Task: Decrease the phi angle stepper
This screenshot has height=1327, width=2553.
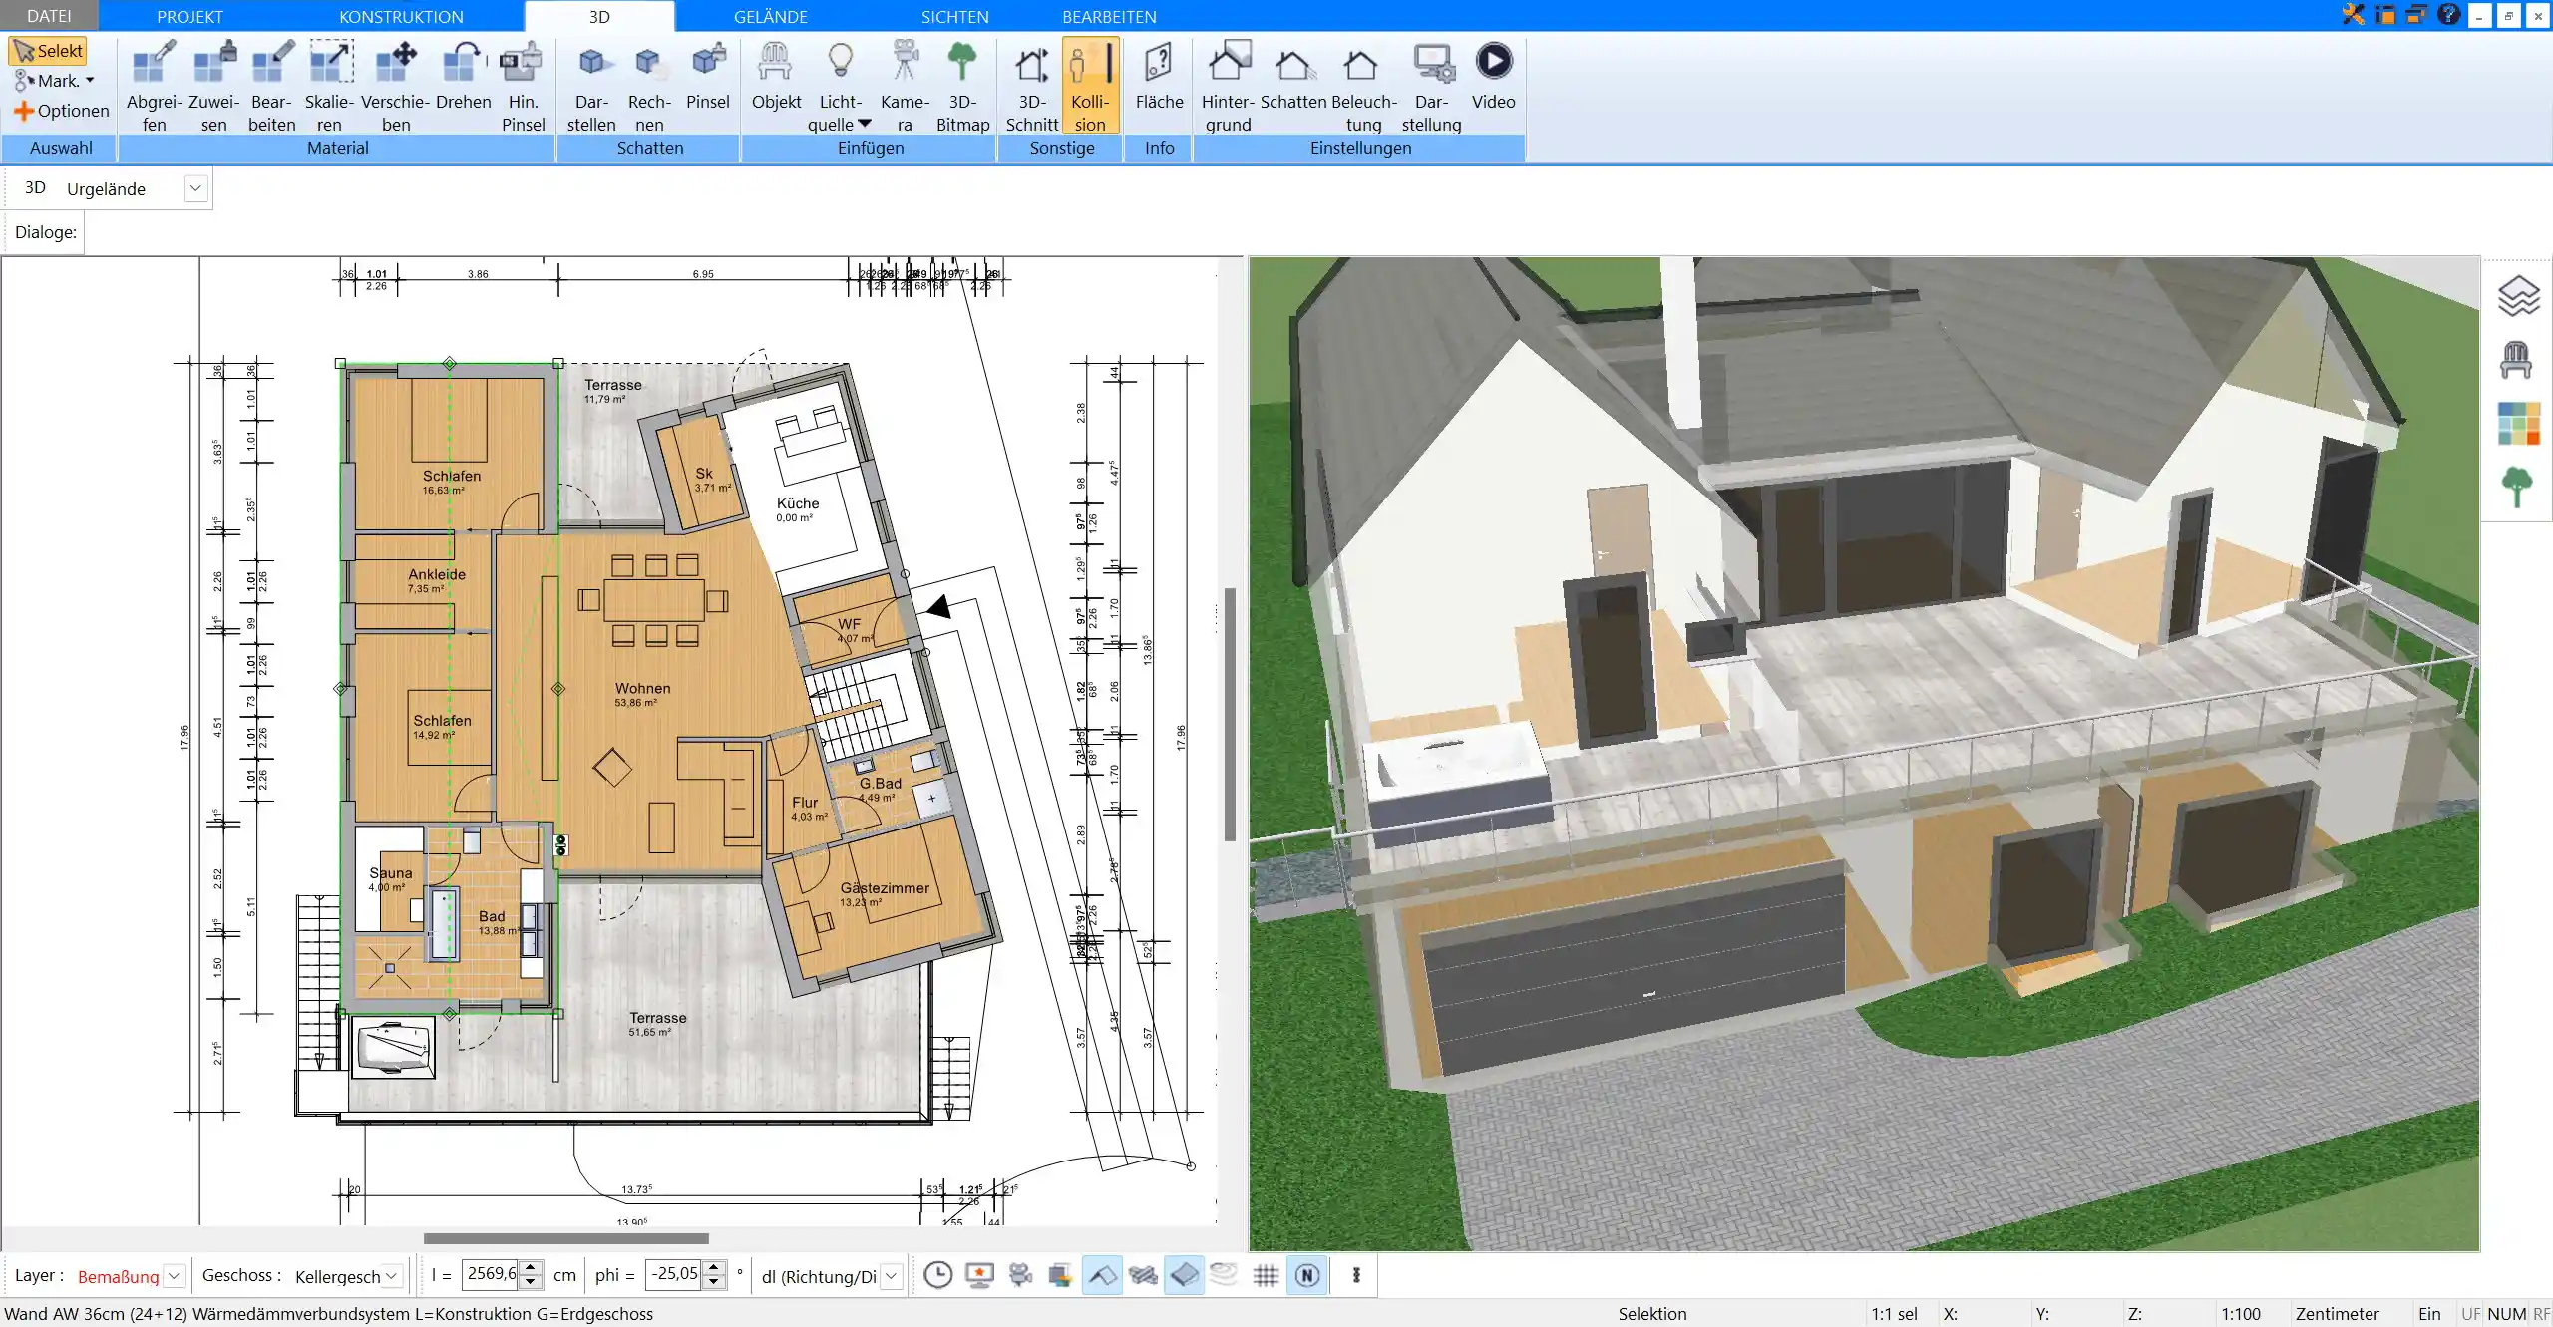Action: (713, 1282)
